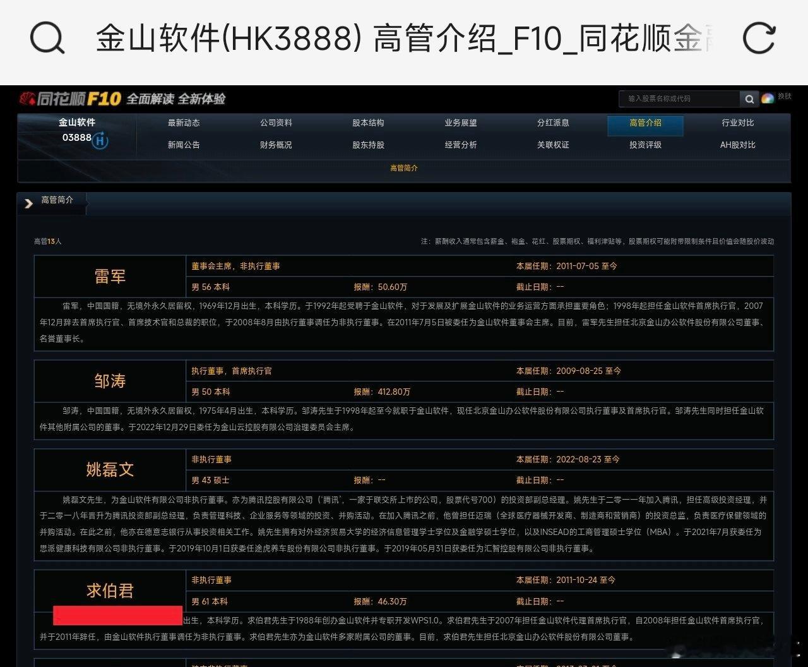
Task: Open the AH股对比 tab
Action: tap(738, 145)
